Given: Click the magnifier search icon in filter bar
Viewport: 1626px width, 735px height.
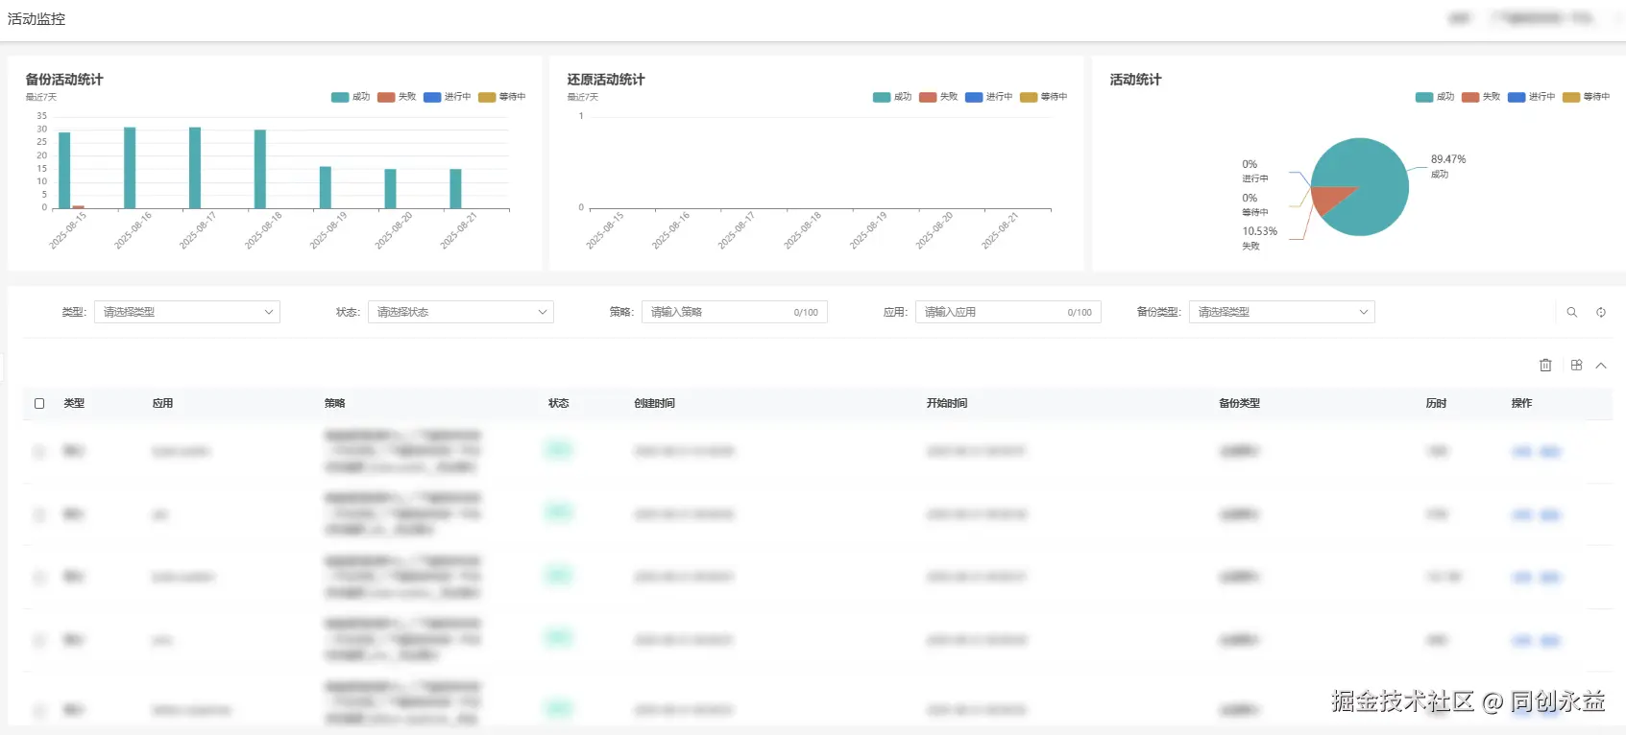Looking at the screenshot, I should (x=1572, y=312).
